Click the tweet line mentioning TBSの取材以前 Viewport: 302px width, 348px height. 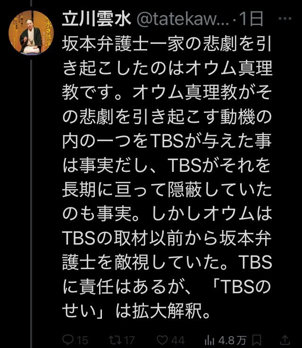(167, 238)
